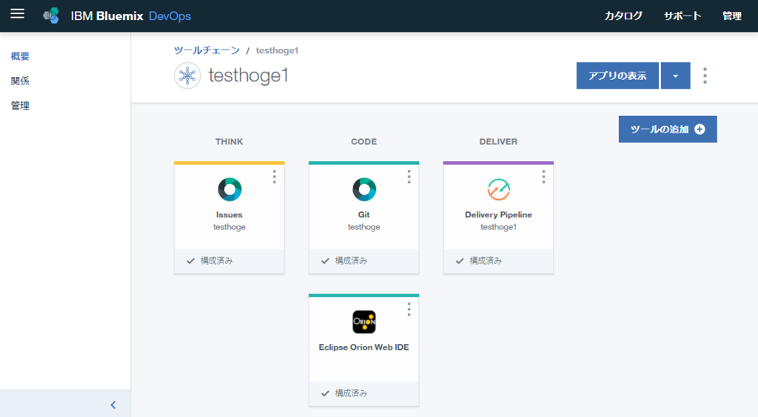This screenshot has width=758, height=417.
Task: Collapse the left sidebar with chevron
Action: pos(113,405)
